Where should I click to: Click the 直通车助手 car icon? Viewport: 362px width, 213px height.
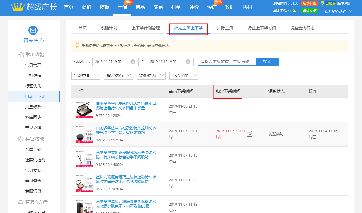[x=20, y=202]
